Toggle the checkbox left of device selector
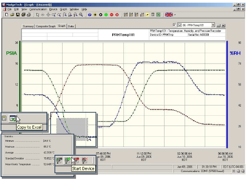Screen dimensions: 249x181 (x=174, y=25)
